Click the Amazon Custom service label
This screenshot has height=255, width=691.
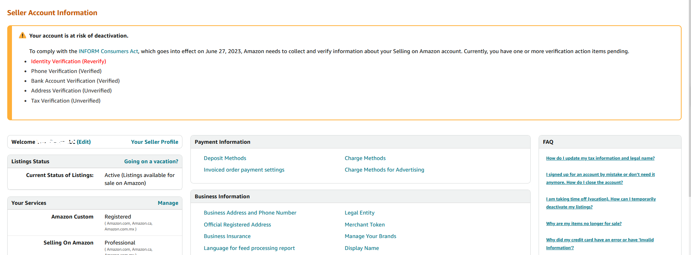pyautogui.click(x=72, y=217)
